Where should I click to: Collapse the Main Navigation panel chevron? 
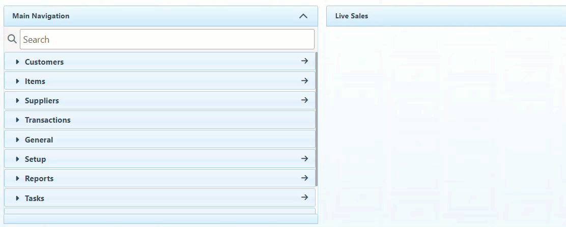(303, 16)
